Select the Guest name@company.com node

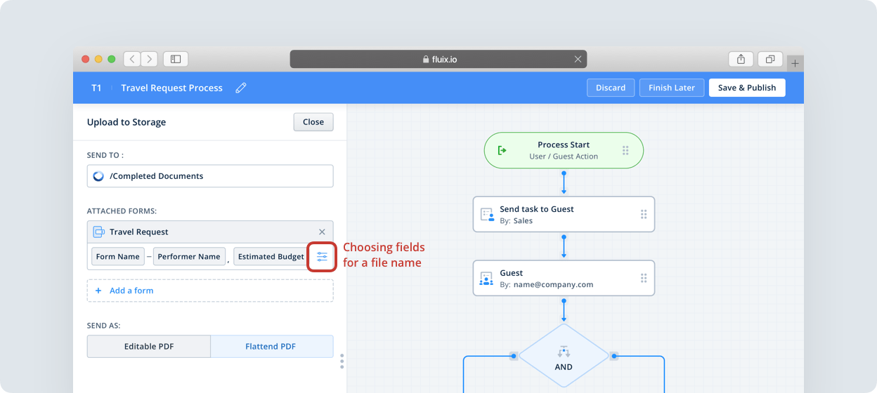click(x=564, y=278)
